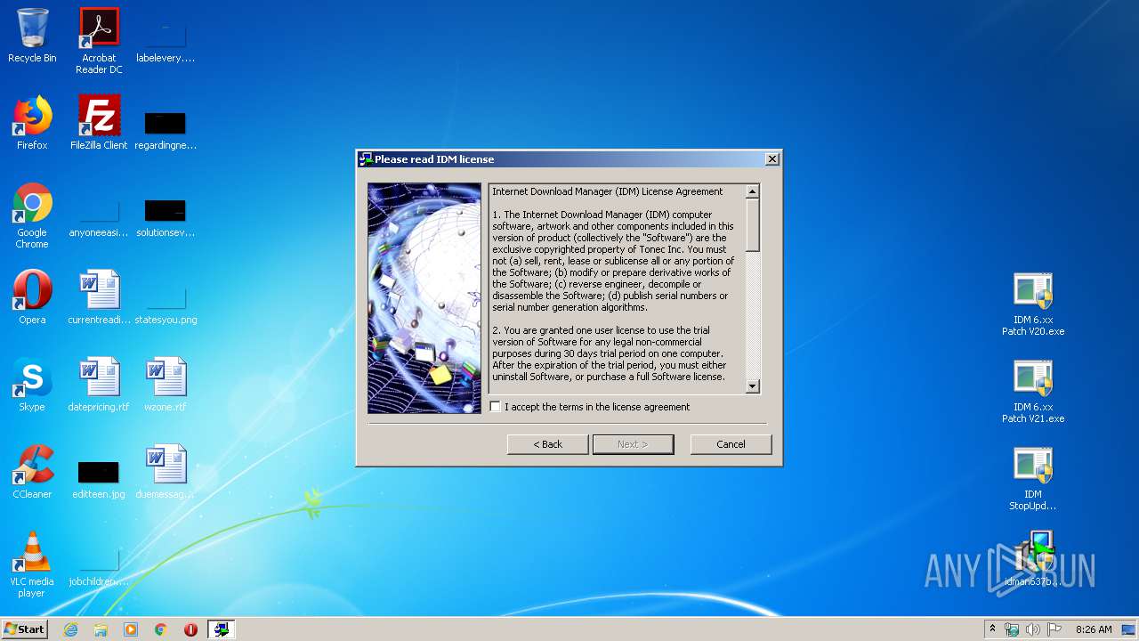This screenshot has height=641, width=1139.
Task: Select IDM 6.xx Patch V21.exe icon
Action: click(x=1033, y=392)
